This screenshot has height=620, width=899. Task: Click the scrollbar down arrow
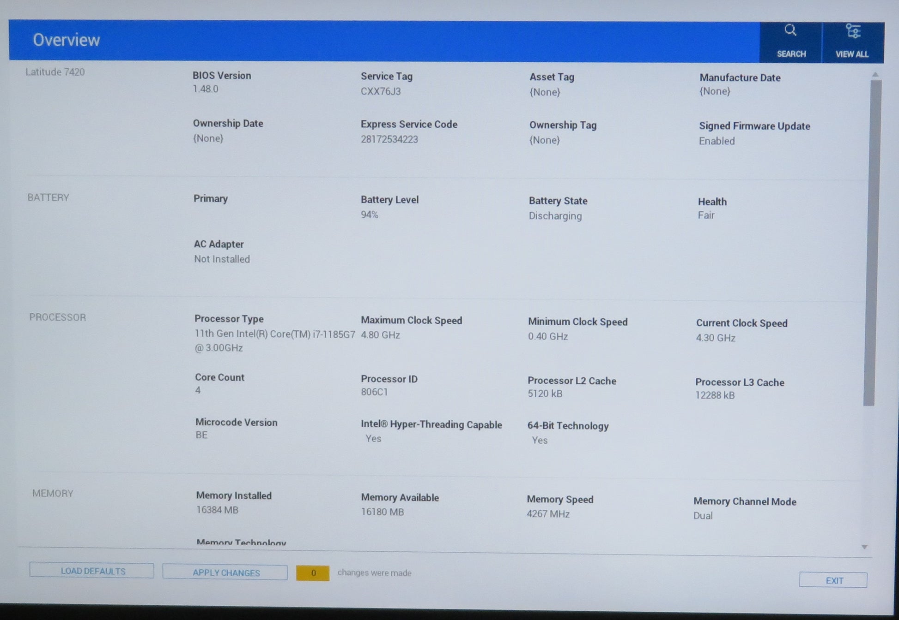coord(864,547)
